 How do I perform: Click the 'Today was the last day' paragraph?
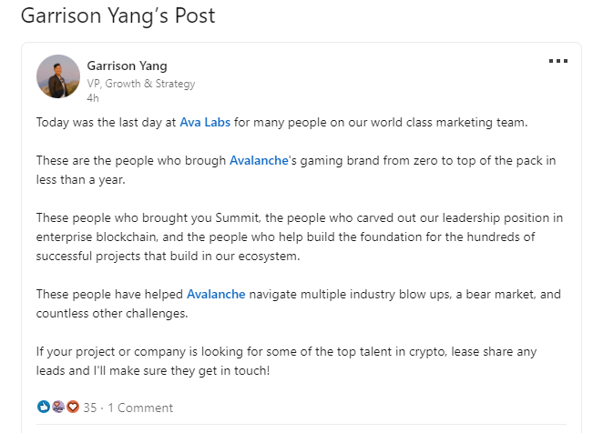coord(281,123)
